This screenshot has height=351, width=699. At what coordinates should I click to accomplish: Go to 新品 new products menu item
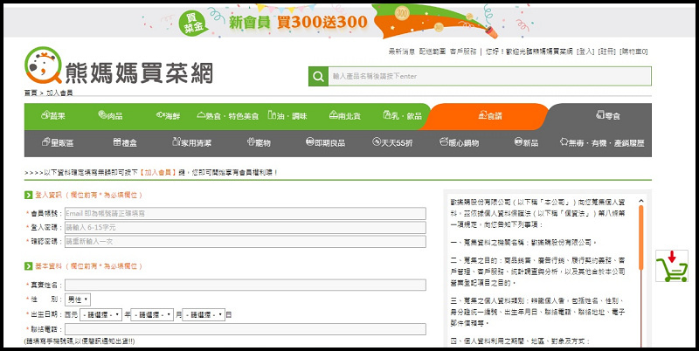526,143
